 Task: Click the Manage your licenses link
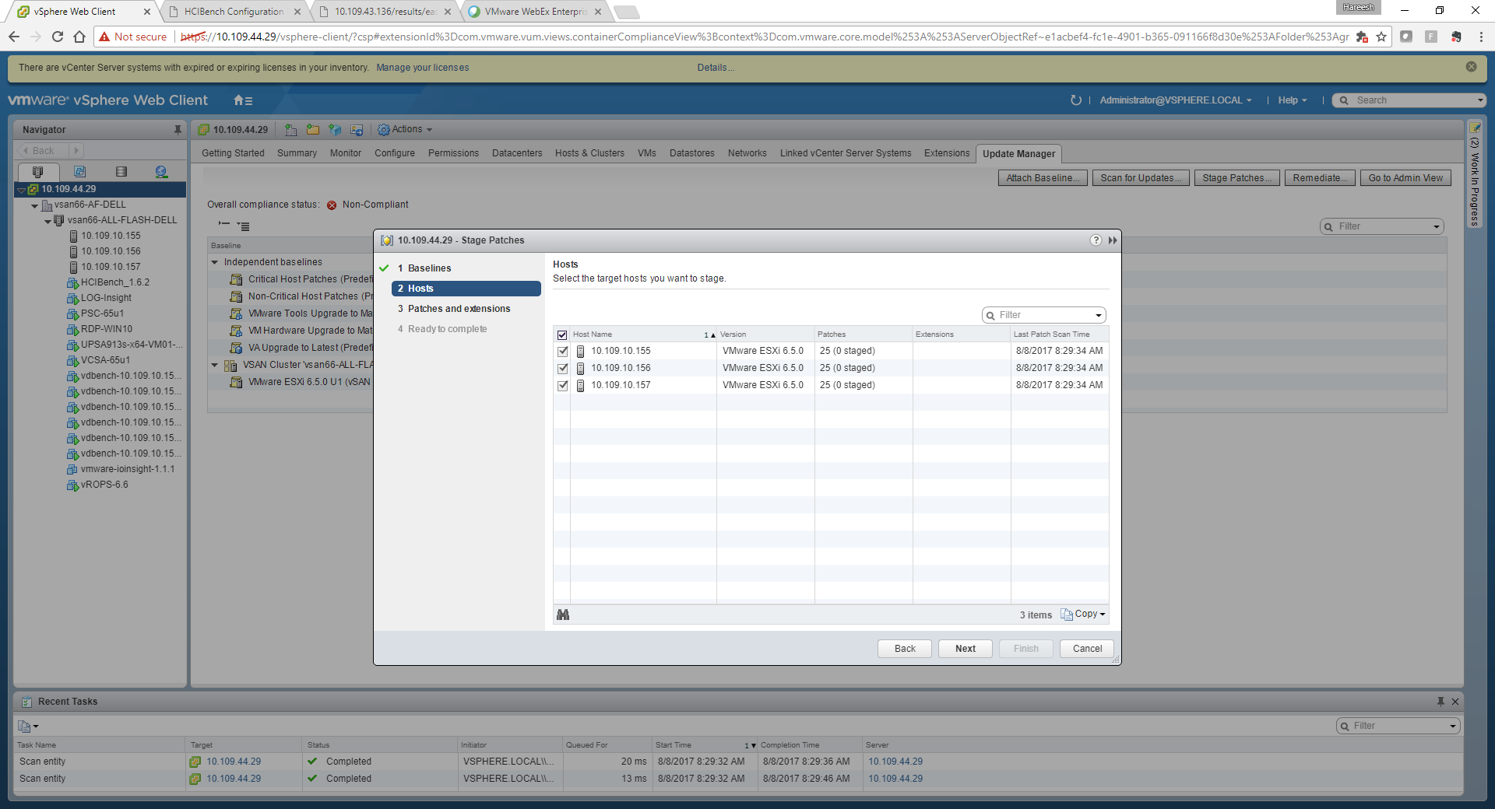[422, 68]
